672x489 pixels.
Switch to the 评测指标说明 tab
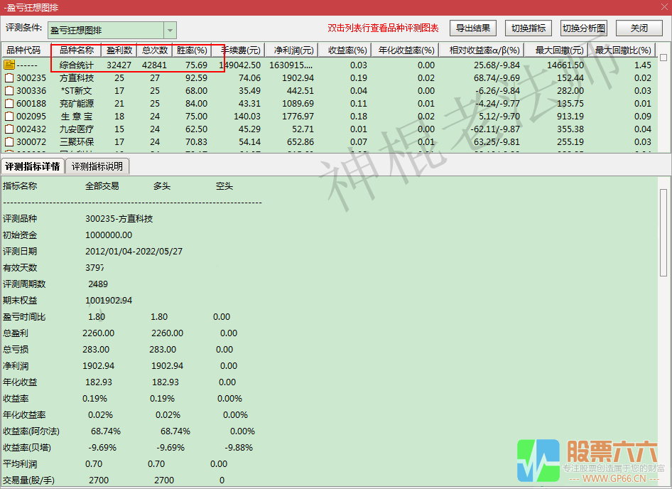point(97,166)
